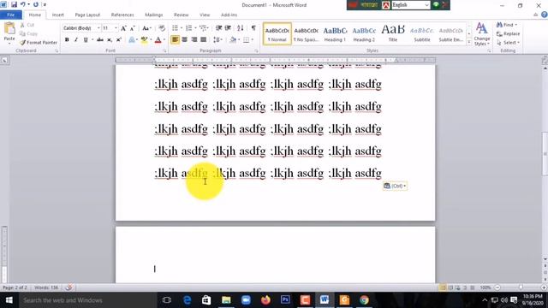Open the Word Help question mark icon

(545, 15)
